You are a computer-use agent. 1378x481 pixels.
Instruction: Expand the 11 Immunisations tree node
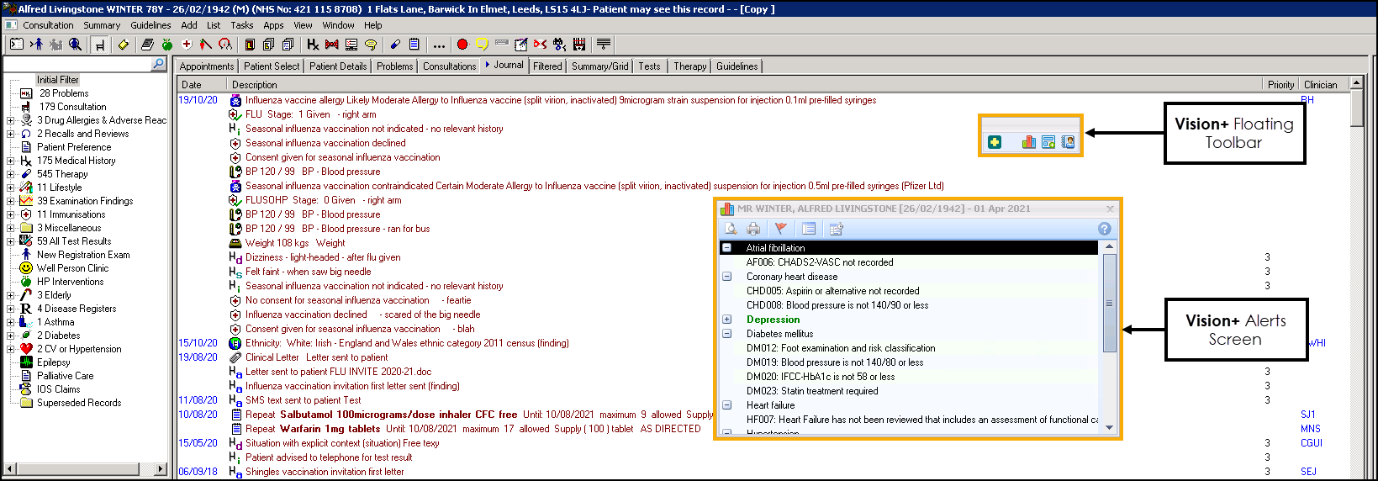click(10, 214)
